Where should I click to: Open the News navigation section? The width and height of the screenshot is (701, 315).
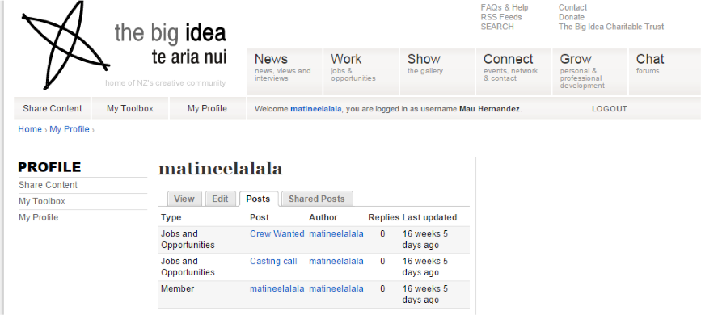point(285,72)
